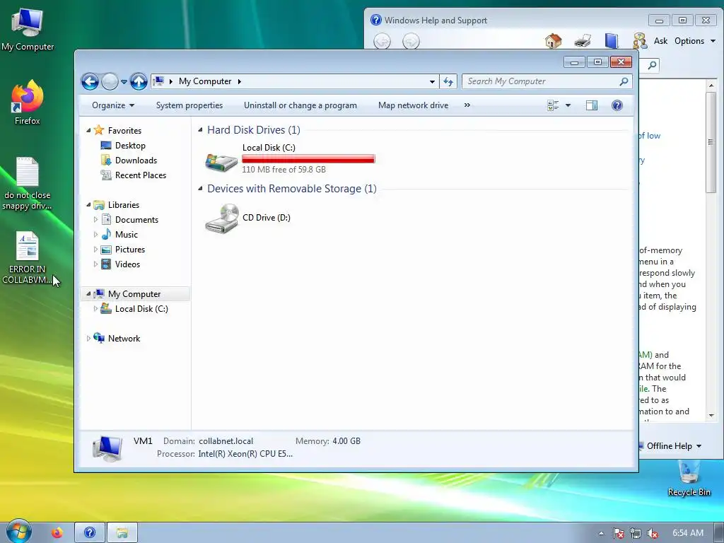This screenshot has height=543, width=724.
Task: Click the muted volume tray icon
Action: [653, 533]
